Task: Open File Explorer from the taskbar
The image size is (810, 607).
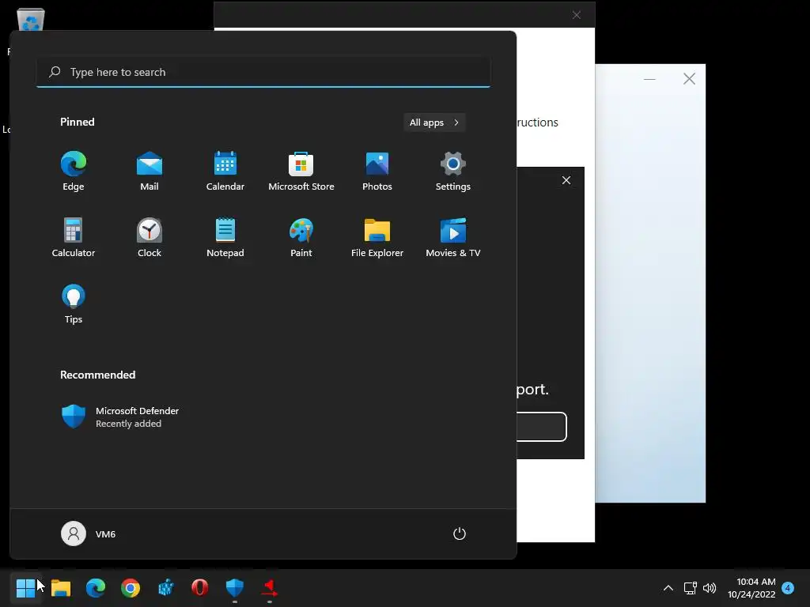Action: coord(61,588)
